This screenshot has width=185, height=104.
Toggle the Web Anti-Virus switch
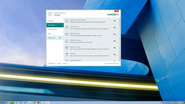115,48
